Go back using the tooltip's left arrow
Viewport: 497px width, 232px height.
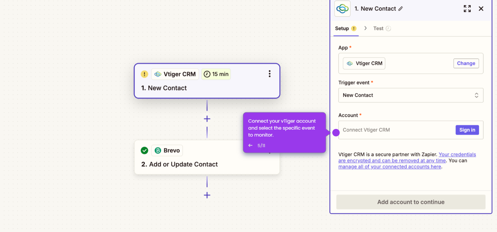coord(250,145)
